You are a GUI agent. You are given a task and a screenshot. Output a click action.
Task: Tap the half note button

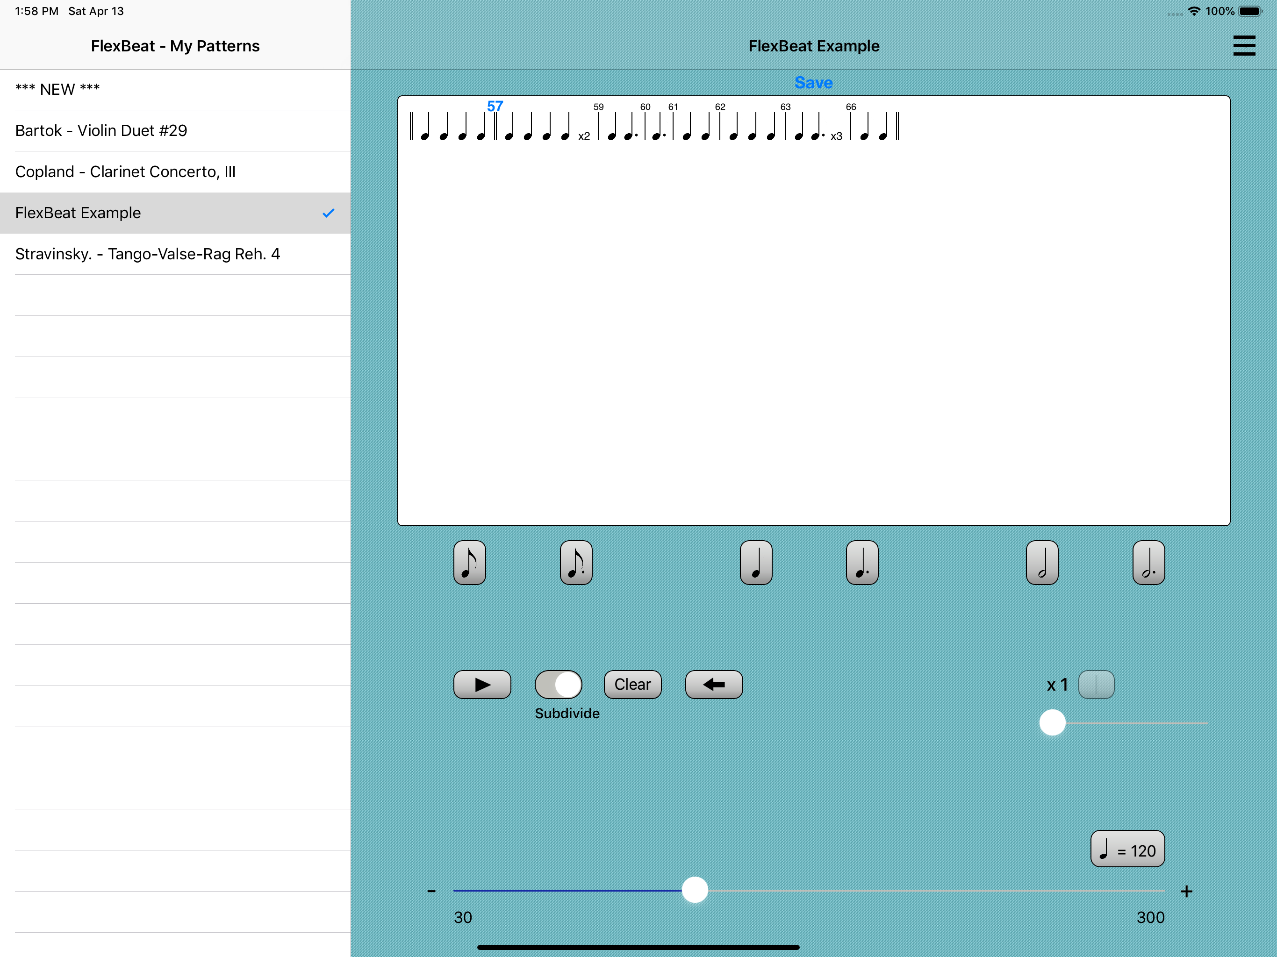(x=1042, y=563)
